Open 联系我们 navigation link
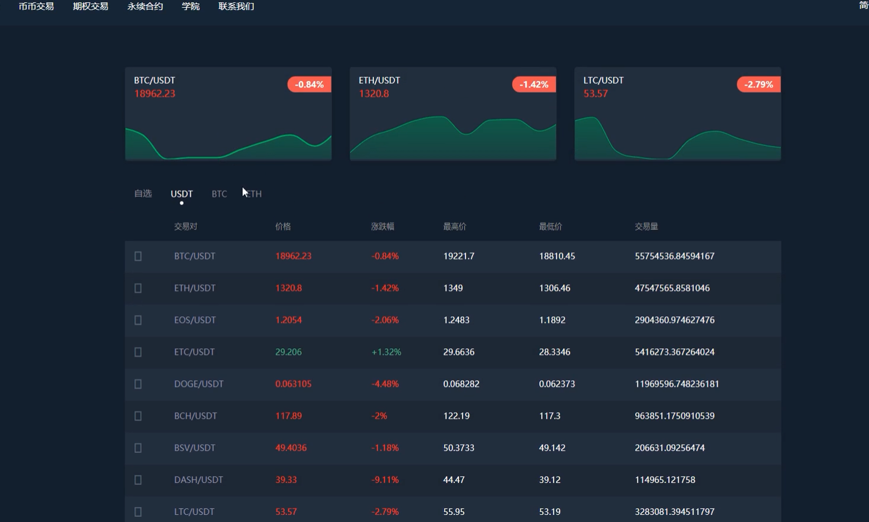This screenshot has width=869, height=522. [x=236, y=7]
